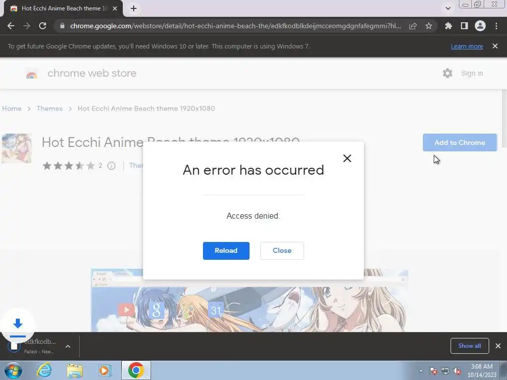This screenshot has width=507, height=380.
Task: Click the star rating of the theme
Action: tap(68, 166)
